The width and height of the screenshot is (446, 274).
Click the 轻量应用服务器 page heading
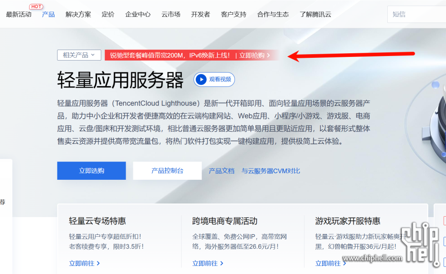pyautogui.click(x=120, y=80)
